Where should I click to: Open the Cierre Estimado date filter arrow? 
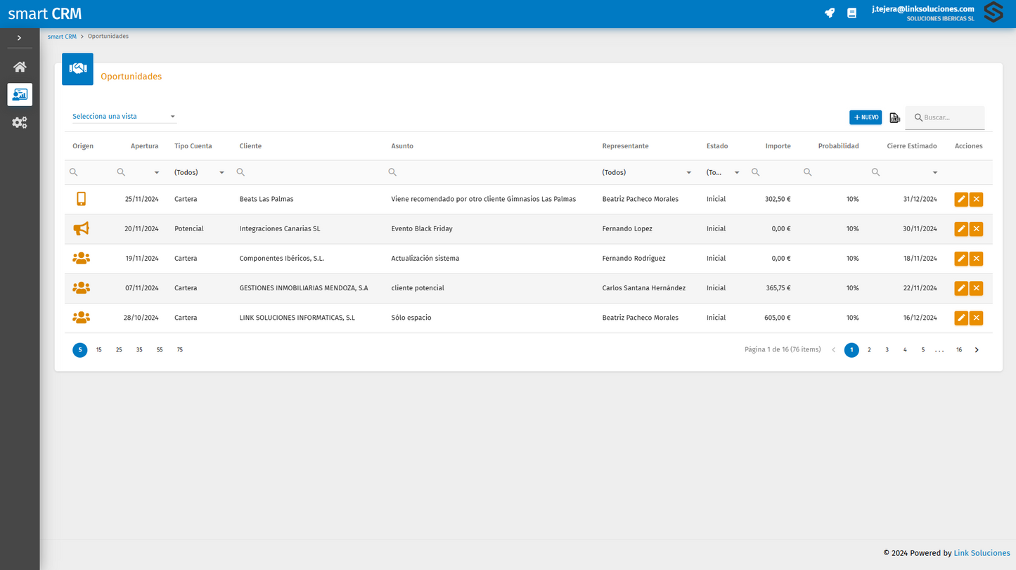coord(935,172)
